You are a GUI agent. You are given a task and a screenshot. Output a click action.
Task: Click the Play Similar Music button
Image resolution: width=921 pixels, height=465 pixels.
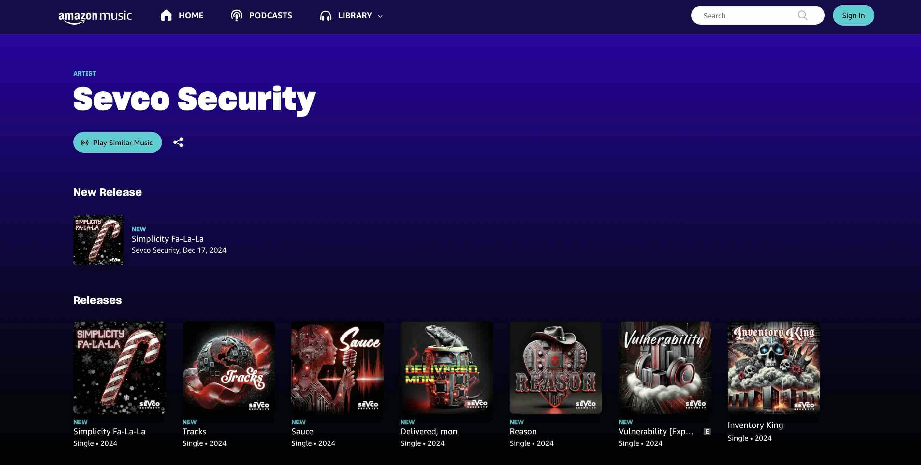117,142
